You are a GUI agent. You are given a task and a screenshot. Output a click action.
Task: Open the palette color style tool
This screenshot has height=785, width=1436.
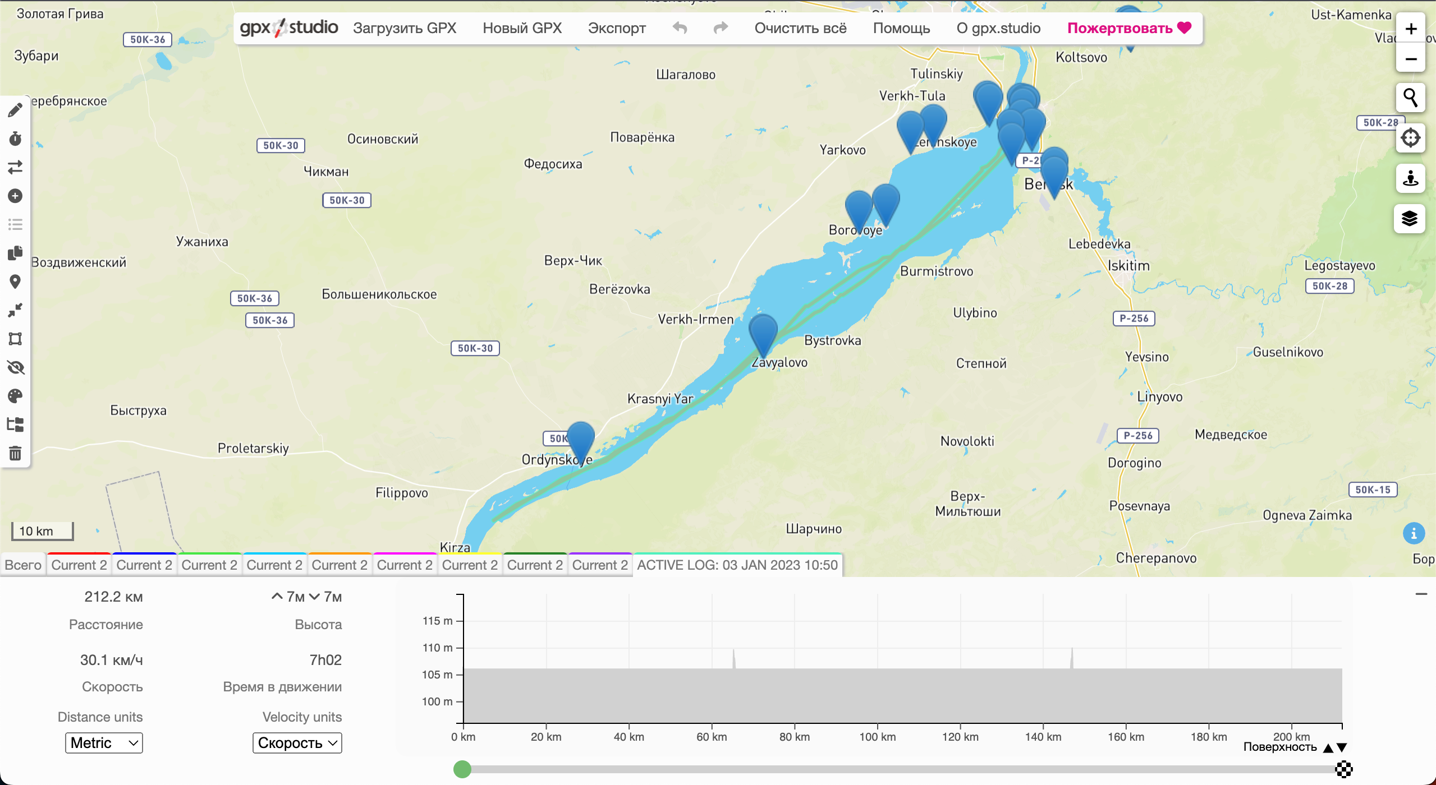[x=15, y=396]
